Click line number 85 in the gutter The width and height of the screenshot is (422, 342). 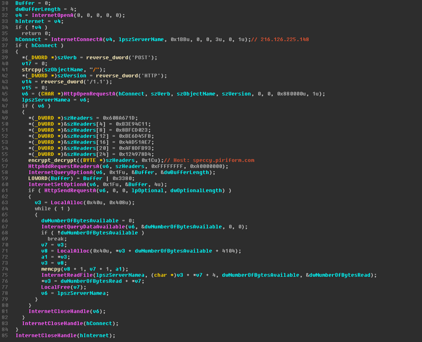coord(5,336)
